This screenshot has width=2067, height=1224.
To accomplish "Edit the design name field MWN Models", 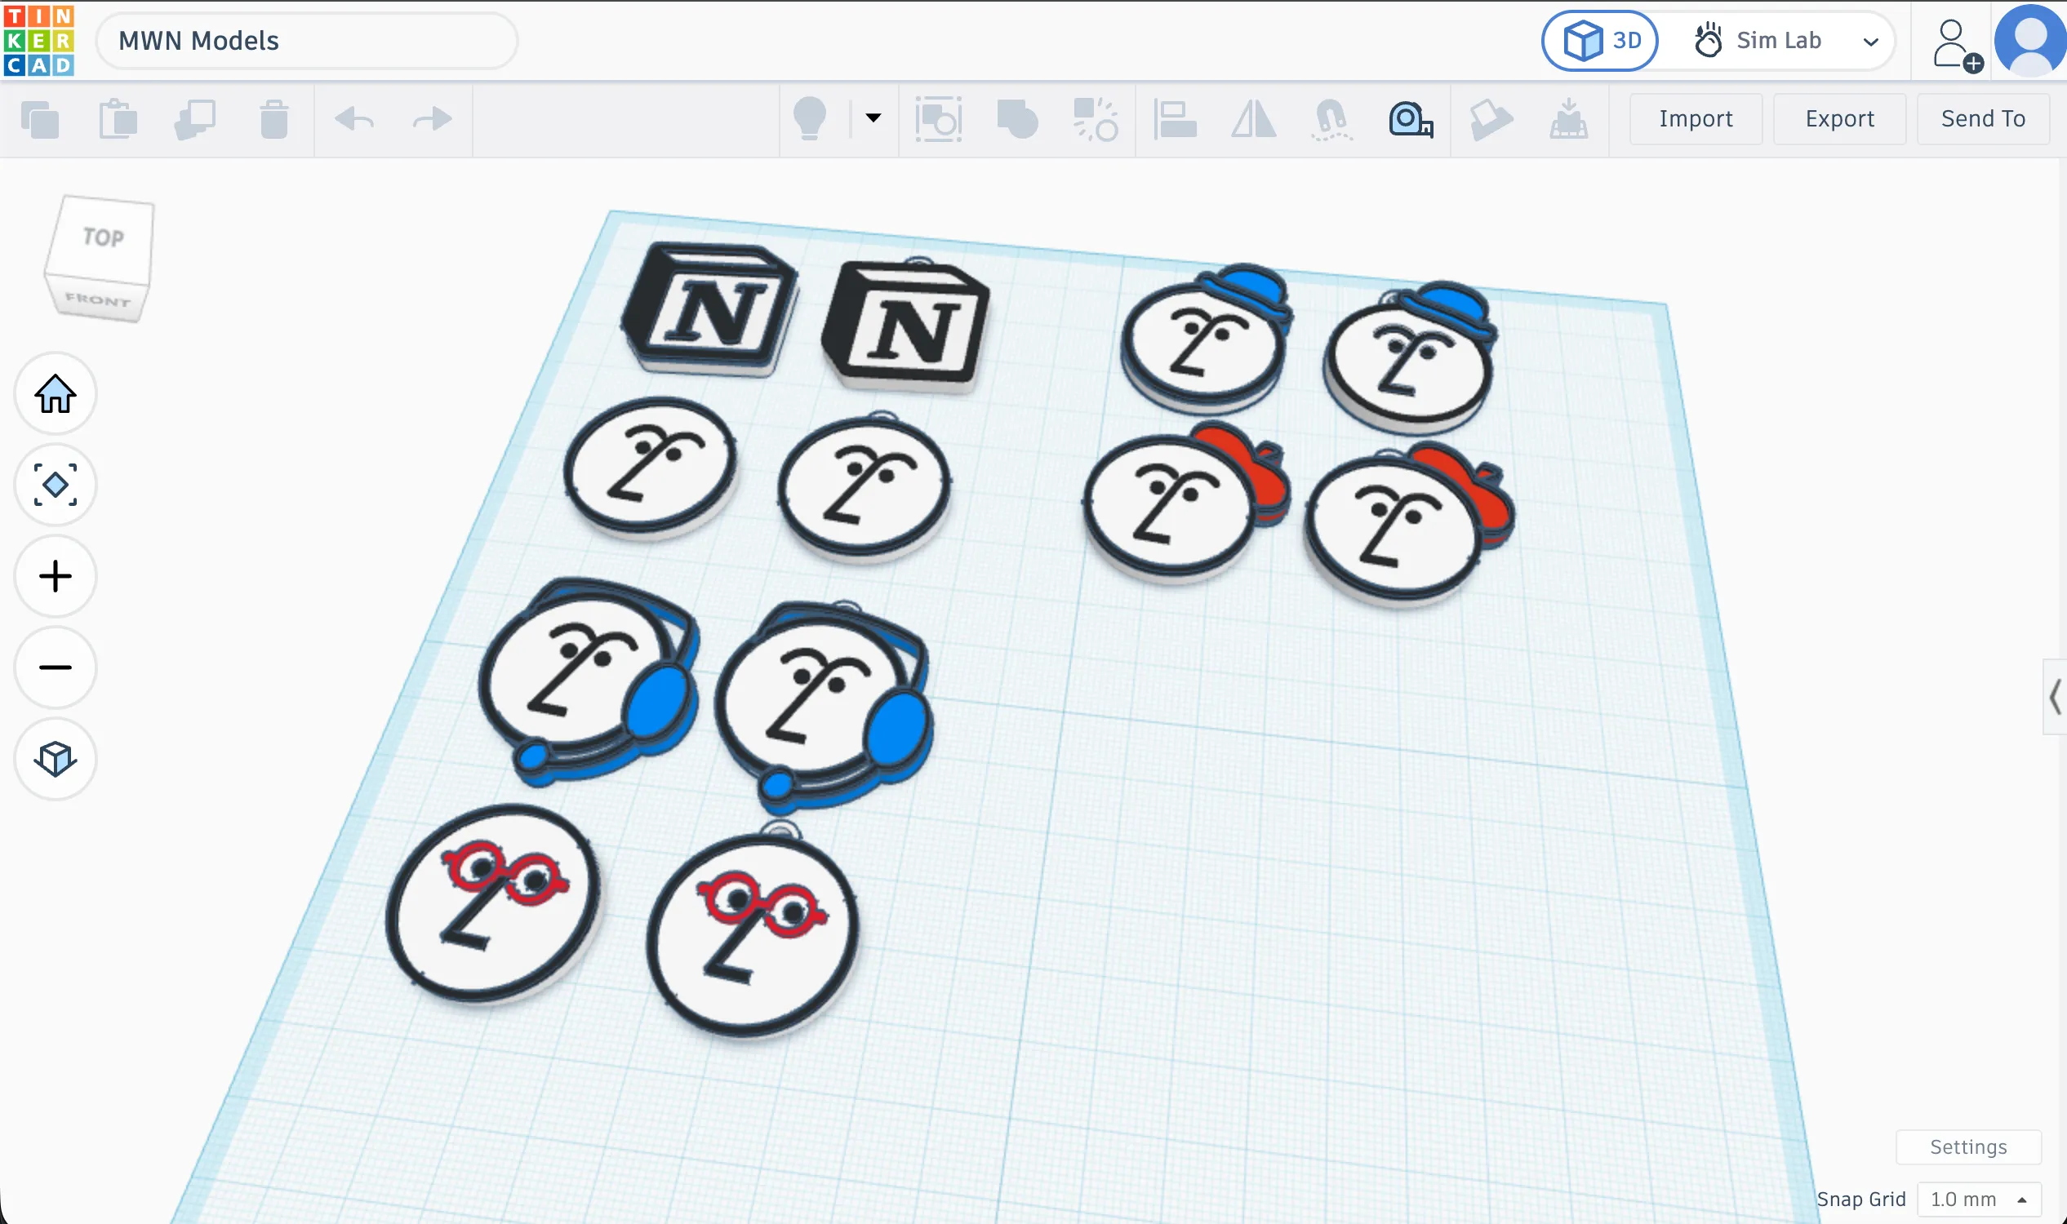I will click(x=306, y=41).
